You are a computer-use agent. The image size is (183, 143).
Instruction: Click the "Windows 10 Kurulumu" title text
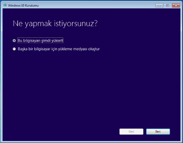coord(23,6)
